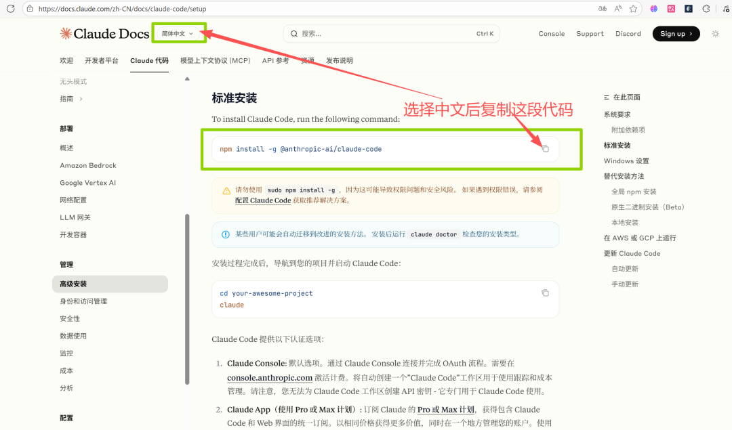Jump to 原生二进制安装 (Beta) in the outline
This screenshot has height=430, width=732.
pyautogui.click(x=648, y=207)
